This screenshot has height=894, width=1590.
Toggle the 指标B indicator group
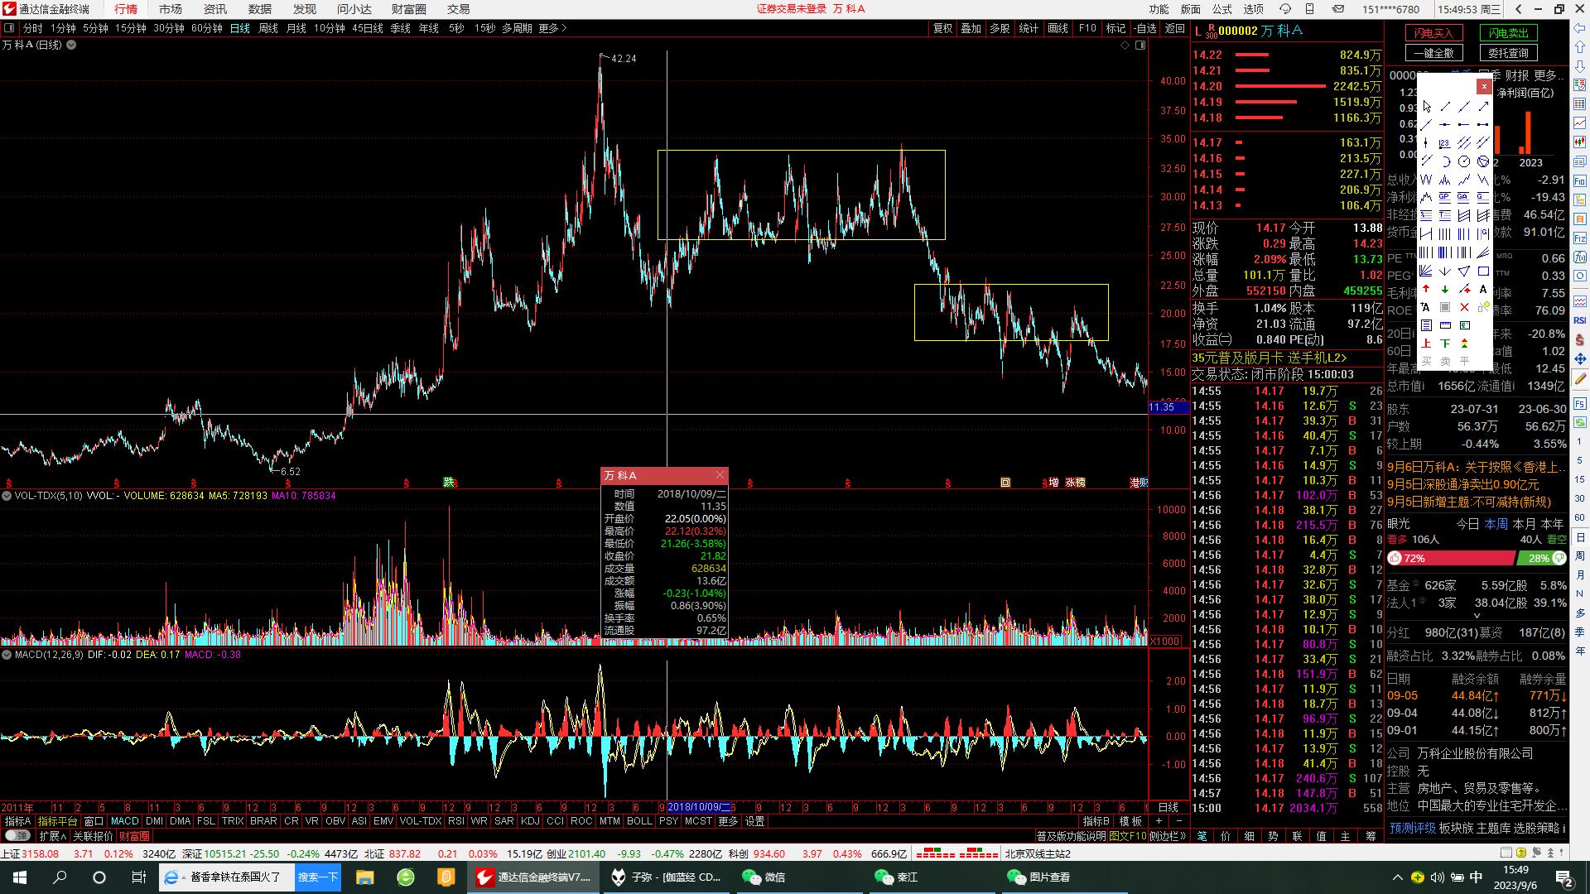click(1096, 821)
